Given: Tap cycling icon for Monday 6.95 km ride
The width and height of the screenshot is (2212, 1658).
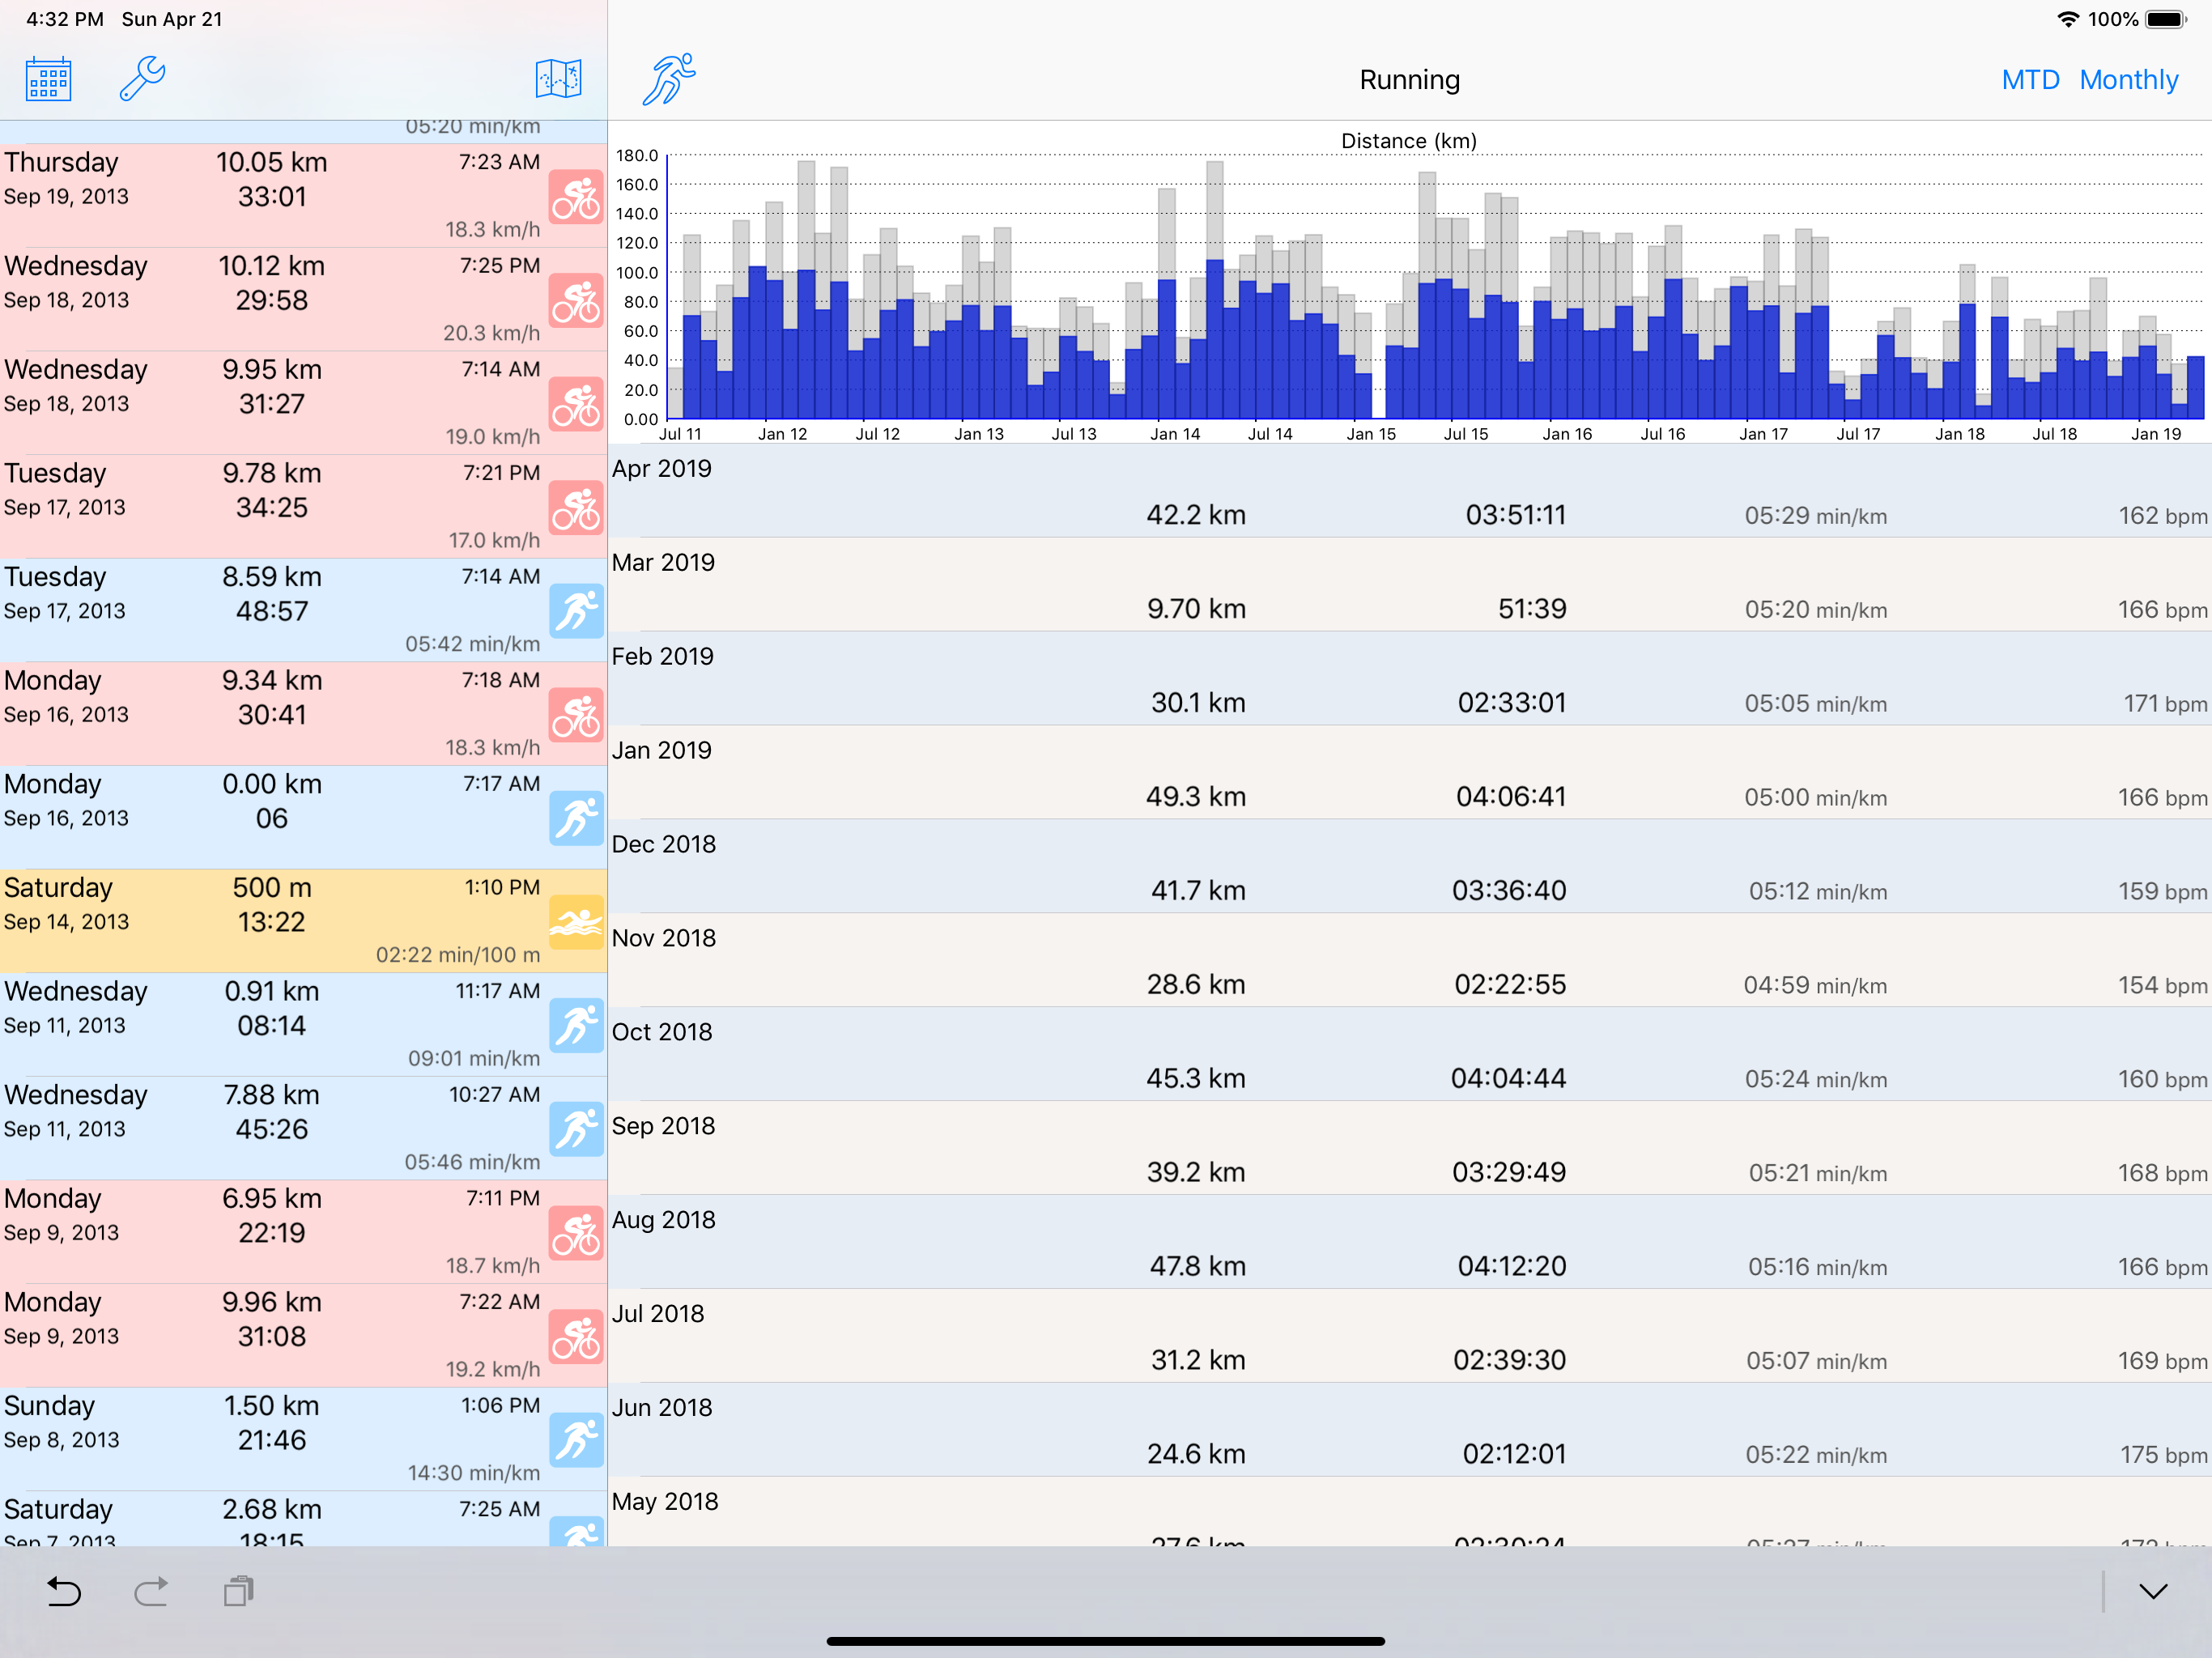Looking at the screenshot, I should pos(576,1233).
